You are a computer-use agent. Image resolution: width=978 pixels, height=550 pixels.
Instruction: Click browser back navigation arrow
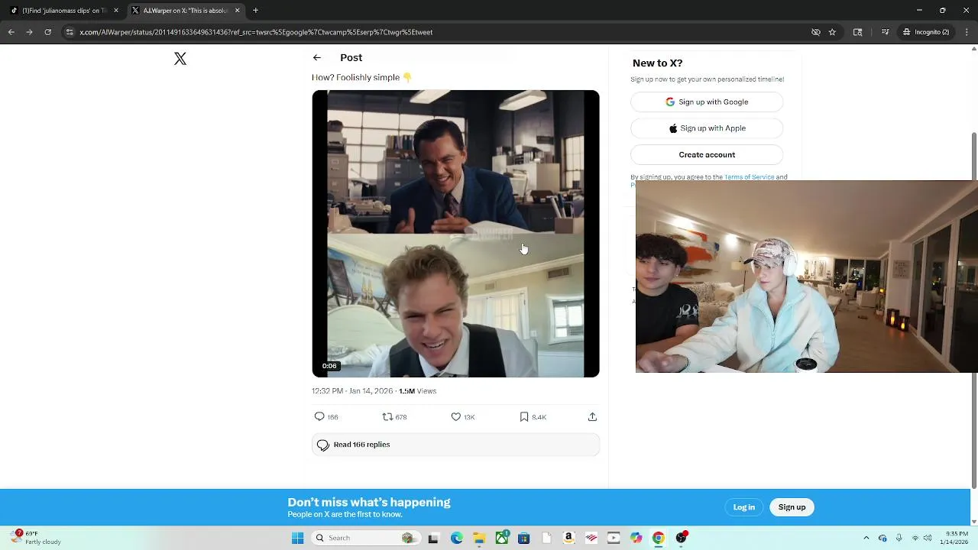[x=11, y=32]
